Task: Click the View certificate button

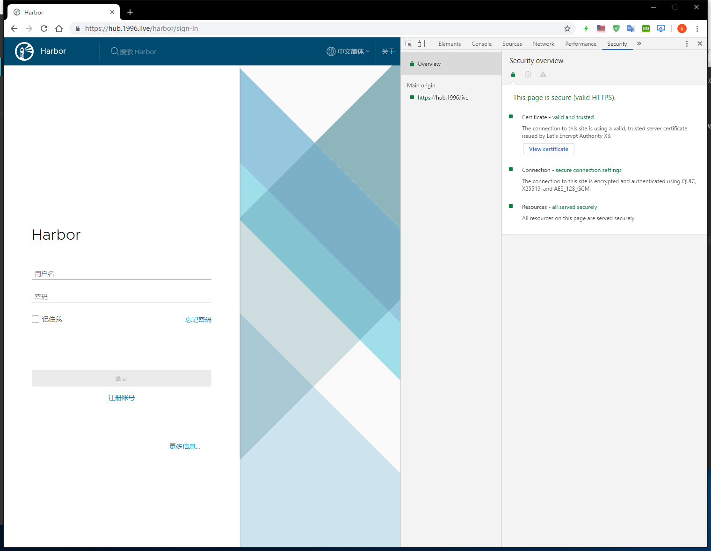Action: click(x=549, y=149)
